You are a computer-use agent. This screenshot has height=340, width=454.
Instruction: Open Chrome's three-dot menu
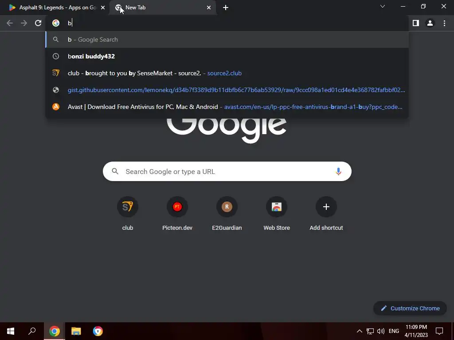(x=444, y=23)
